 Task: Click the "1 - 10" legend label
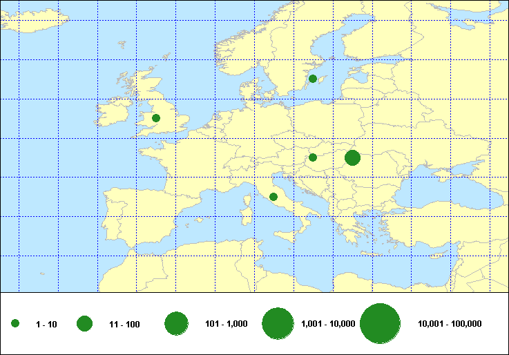tap(47, 324)
